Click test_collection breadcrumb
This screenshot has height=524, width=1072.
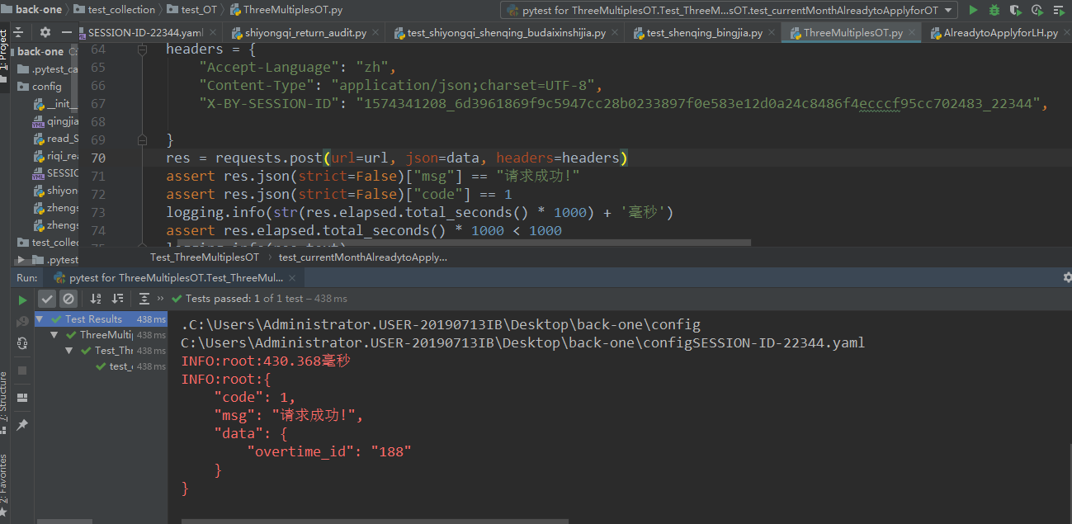[x=115, y=10]
